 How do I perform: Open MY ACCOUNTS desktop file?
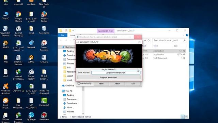pos(31,103)
